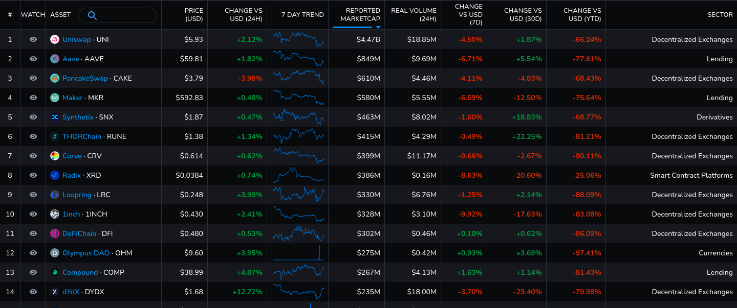Toggle watch eye for Loopring
Screen dimensions: 737x308
(33, 195)
